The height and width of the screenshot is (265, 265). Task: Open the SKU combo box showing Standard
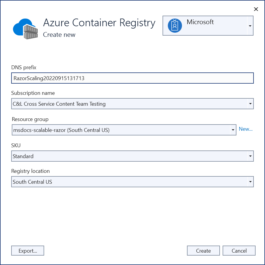(129, 156)
